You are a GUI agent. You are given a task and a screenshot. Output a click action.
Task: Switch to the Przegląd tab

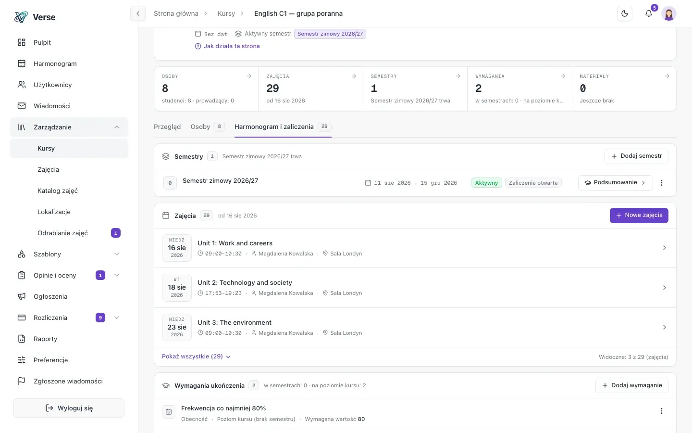167,127
